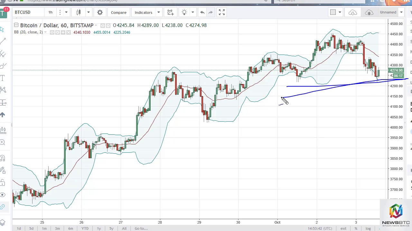Select the patterns drawing tool
This screenshot has height=231, width=412.
click(3, 90)
